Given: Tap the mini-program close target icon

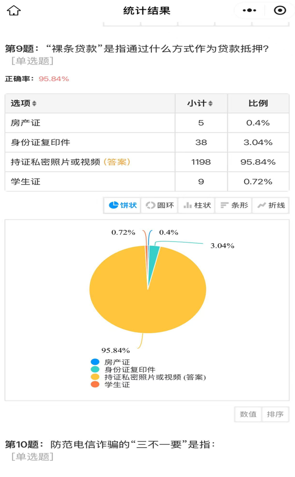Looking at the screenshot, I should pyautogui.click(x=280, y=11).
